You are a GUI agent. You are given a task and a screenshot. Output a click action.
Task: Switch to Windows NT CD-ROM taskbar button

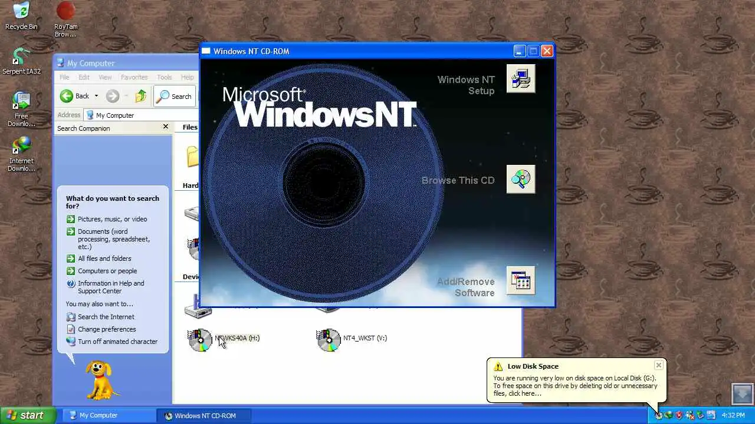(x=205, y=415)
